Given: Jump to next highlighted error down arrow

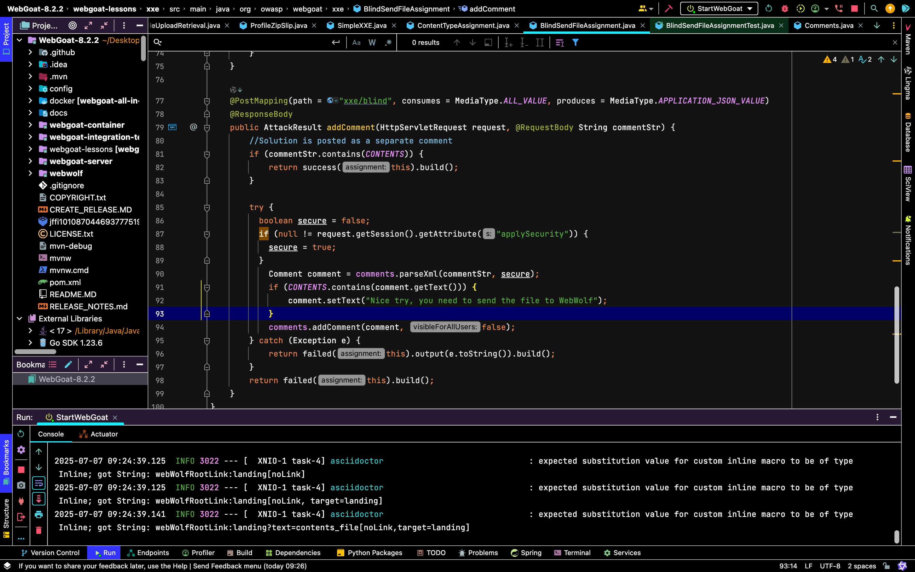Looking at the screenshot, I should (x=894, y=59).
